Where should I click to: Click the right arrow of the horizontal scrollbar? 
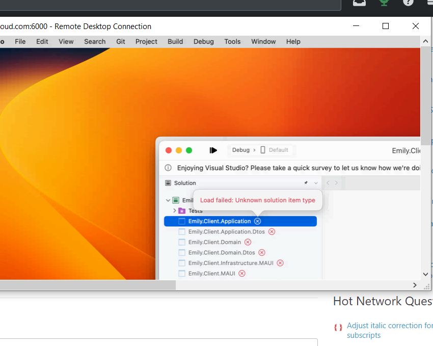(415, 285)
